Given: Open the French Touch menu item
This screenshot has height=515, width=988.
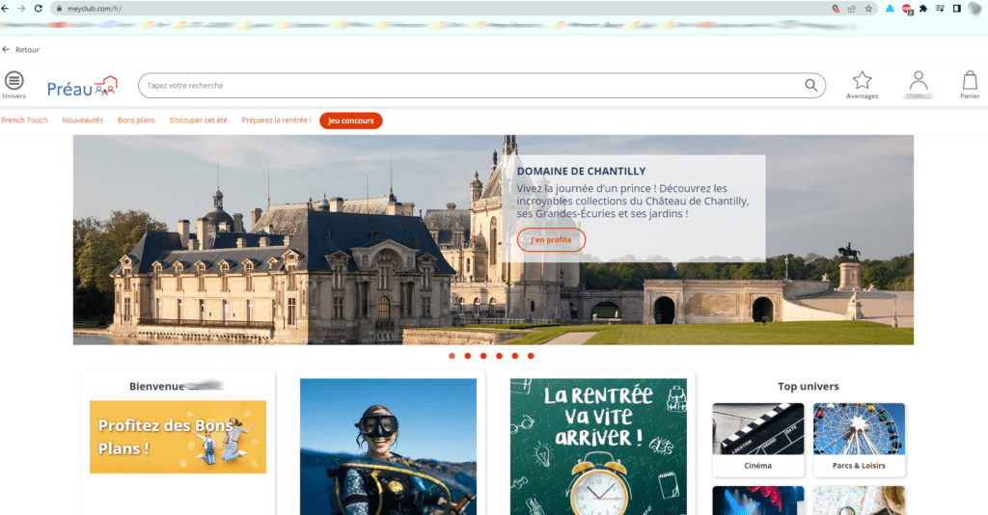Looking at the screenshot, I should (x=24, y=121).
